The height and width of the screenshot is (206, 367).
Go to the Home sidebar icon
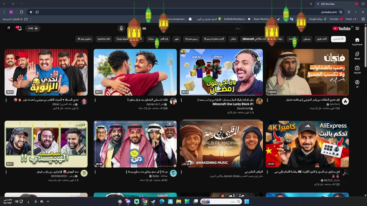pos(357,41)
